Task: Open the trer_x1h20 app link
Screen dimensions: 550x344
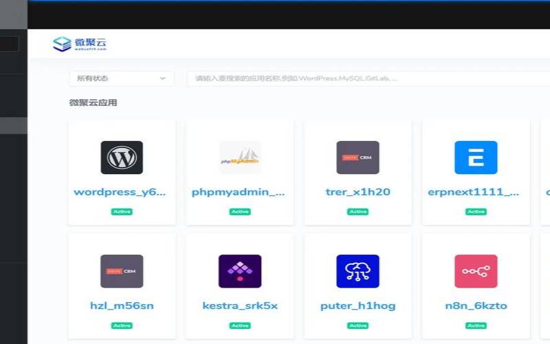Action: 357,192
